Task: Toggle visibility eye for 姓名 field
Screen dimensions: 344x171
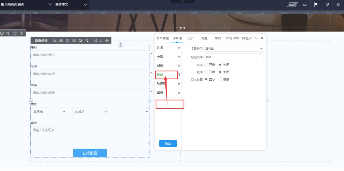Action: pyautogui.click(x=179, y=48)
